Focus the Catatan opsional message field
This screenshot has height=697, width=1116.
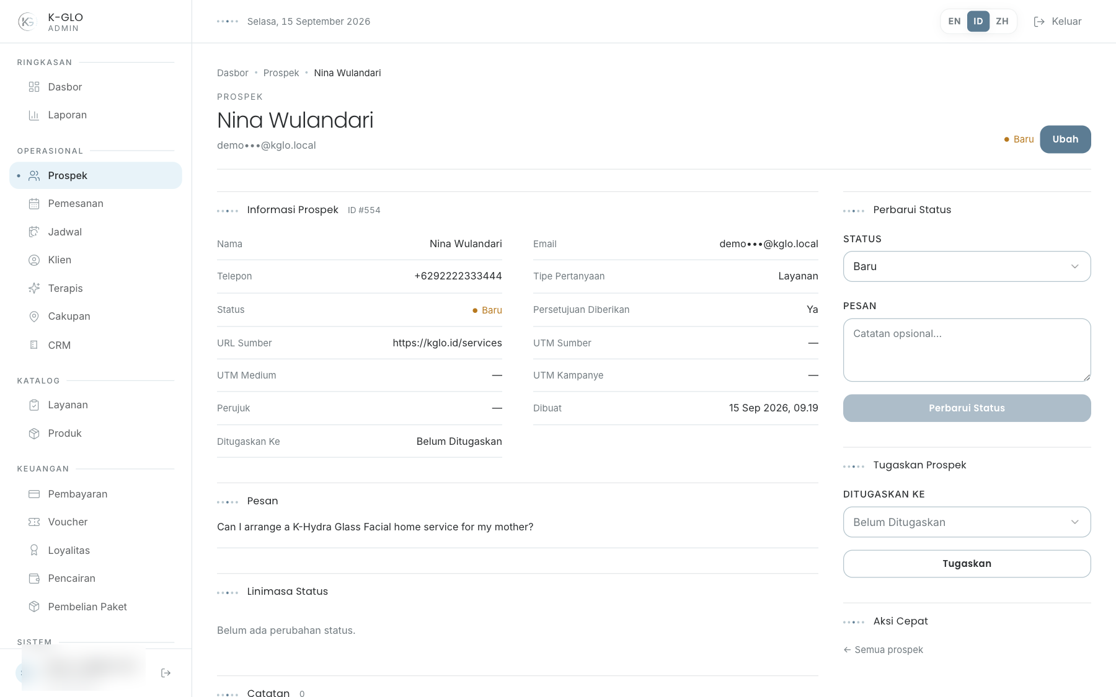pyautogui.click(x=967, y=350)
